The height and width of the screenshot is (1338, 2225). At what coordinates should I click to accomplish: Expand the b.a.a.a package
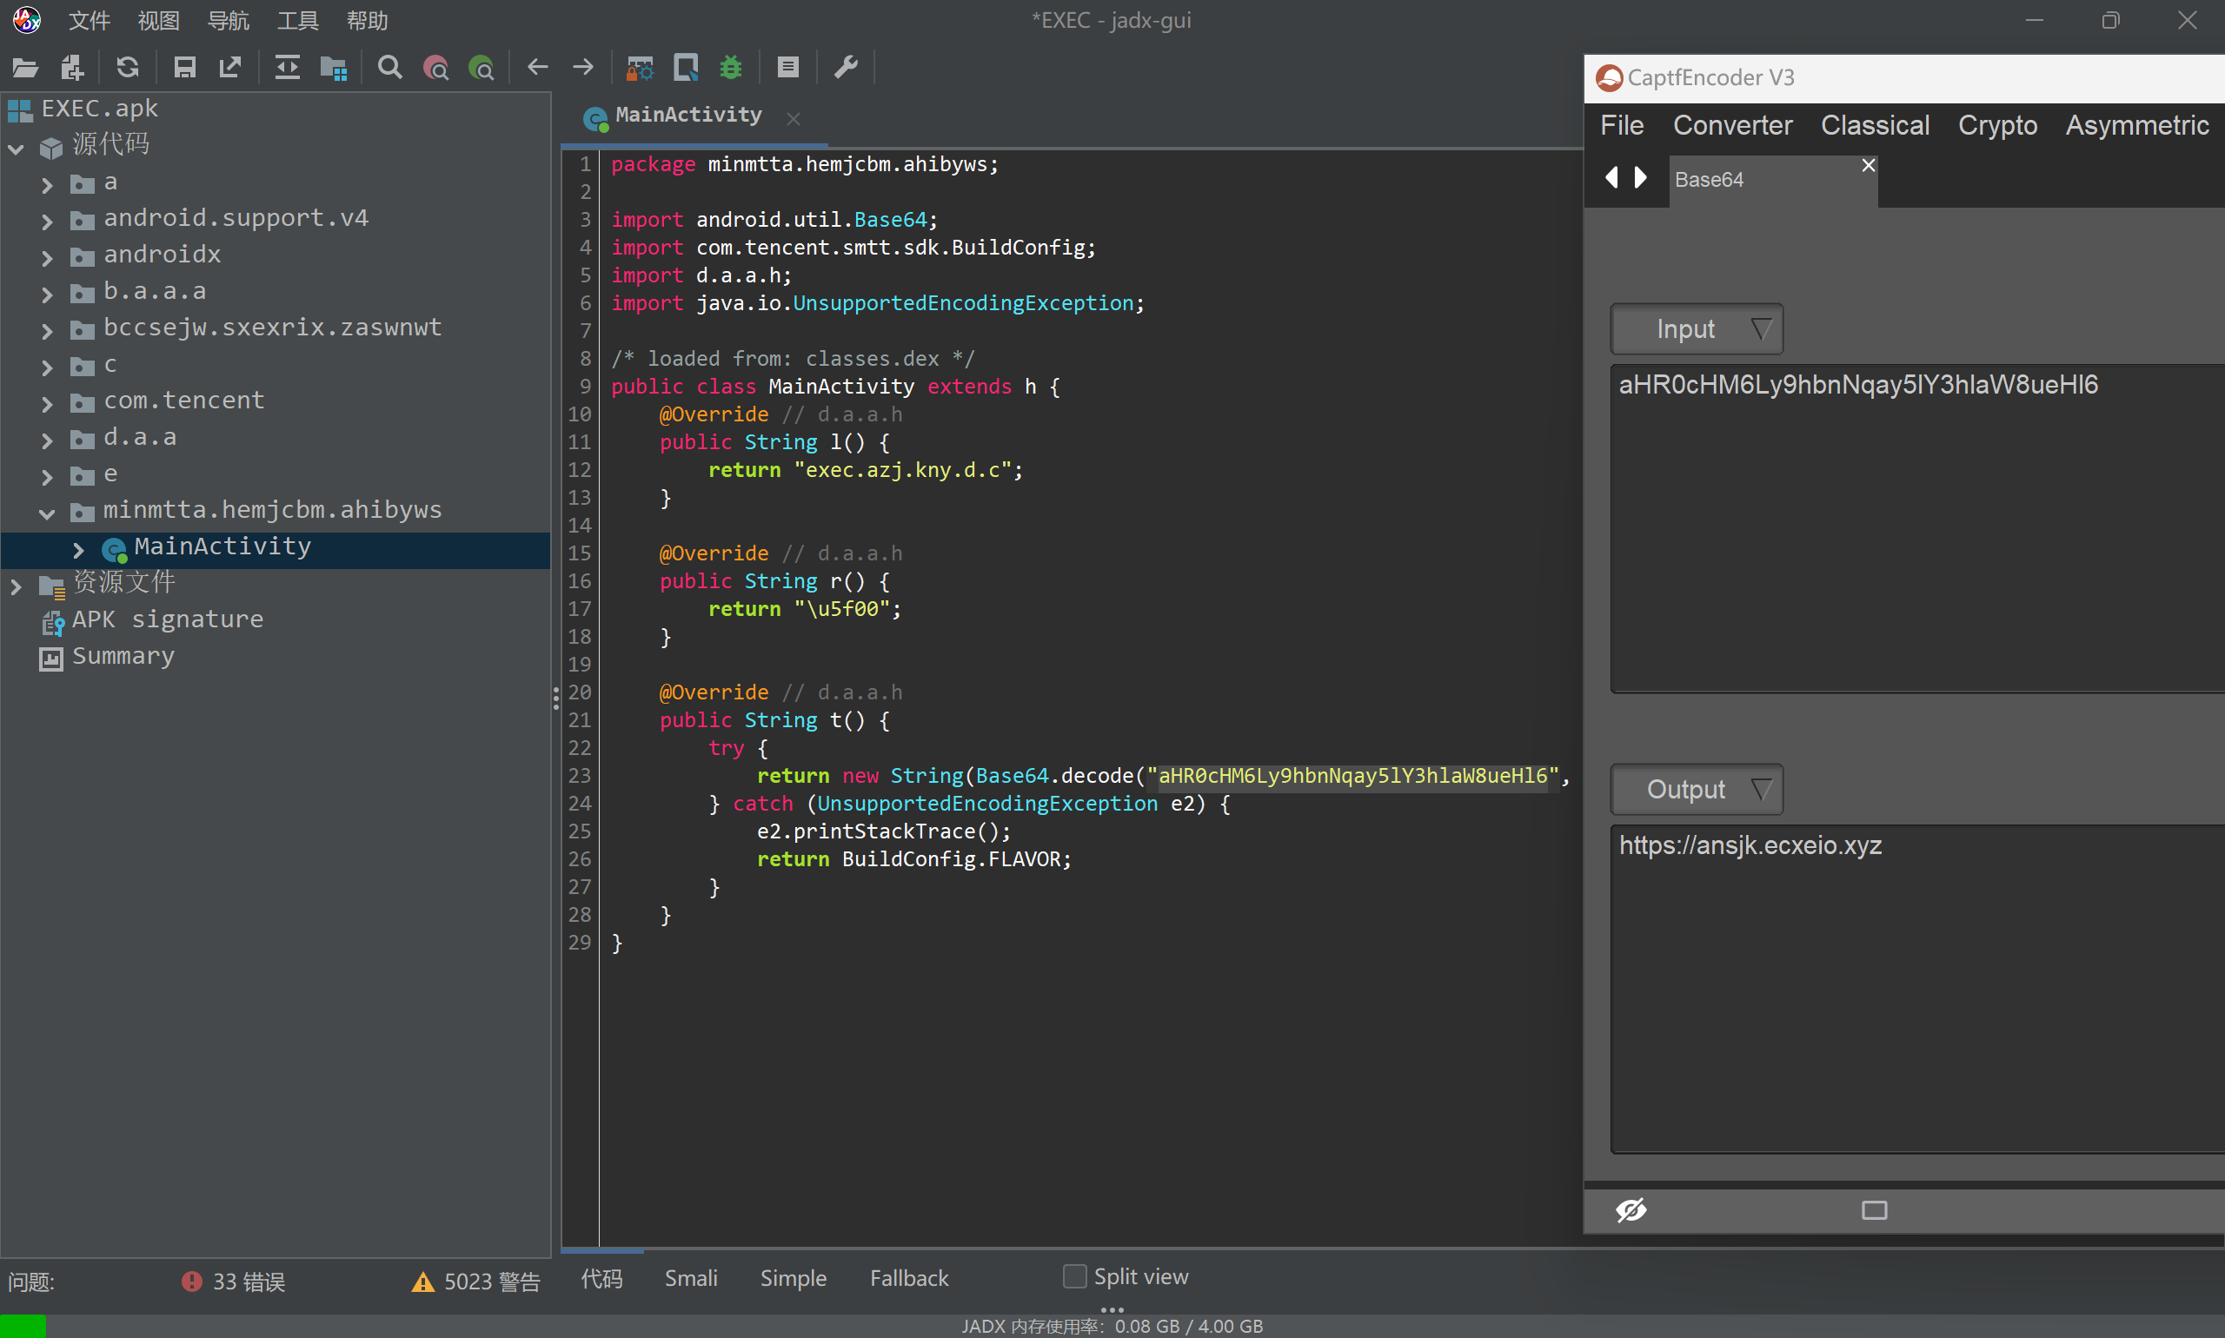pyautogui.click(x=47, y=294)
